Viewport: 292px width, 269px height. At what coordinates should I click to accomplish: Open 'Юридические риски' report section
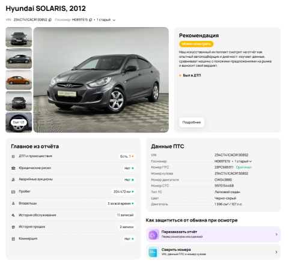pyautogui.click(x=73, y=168)
